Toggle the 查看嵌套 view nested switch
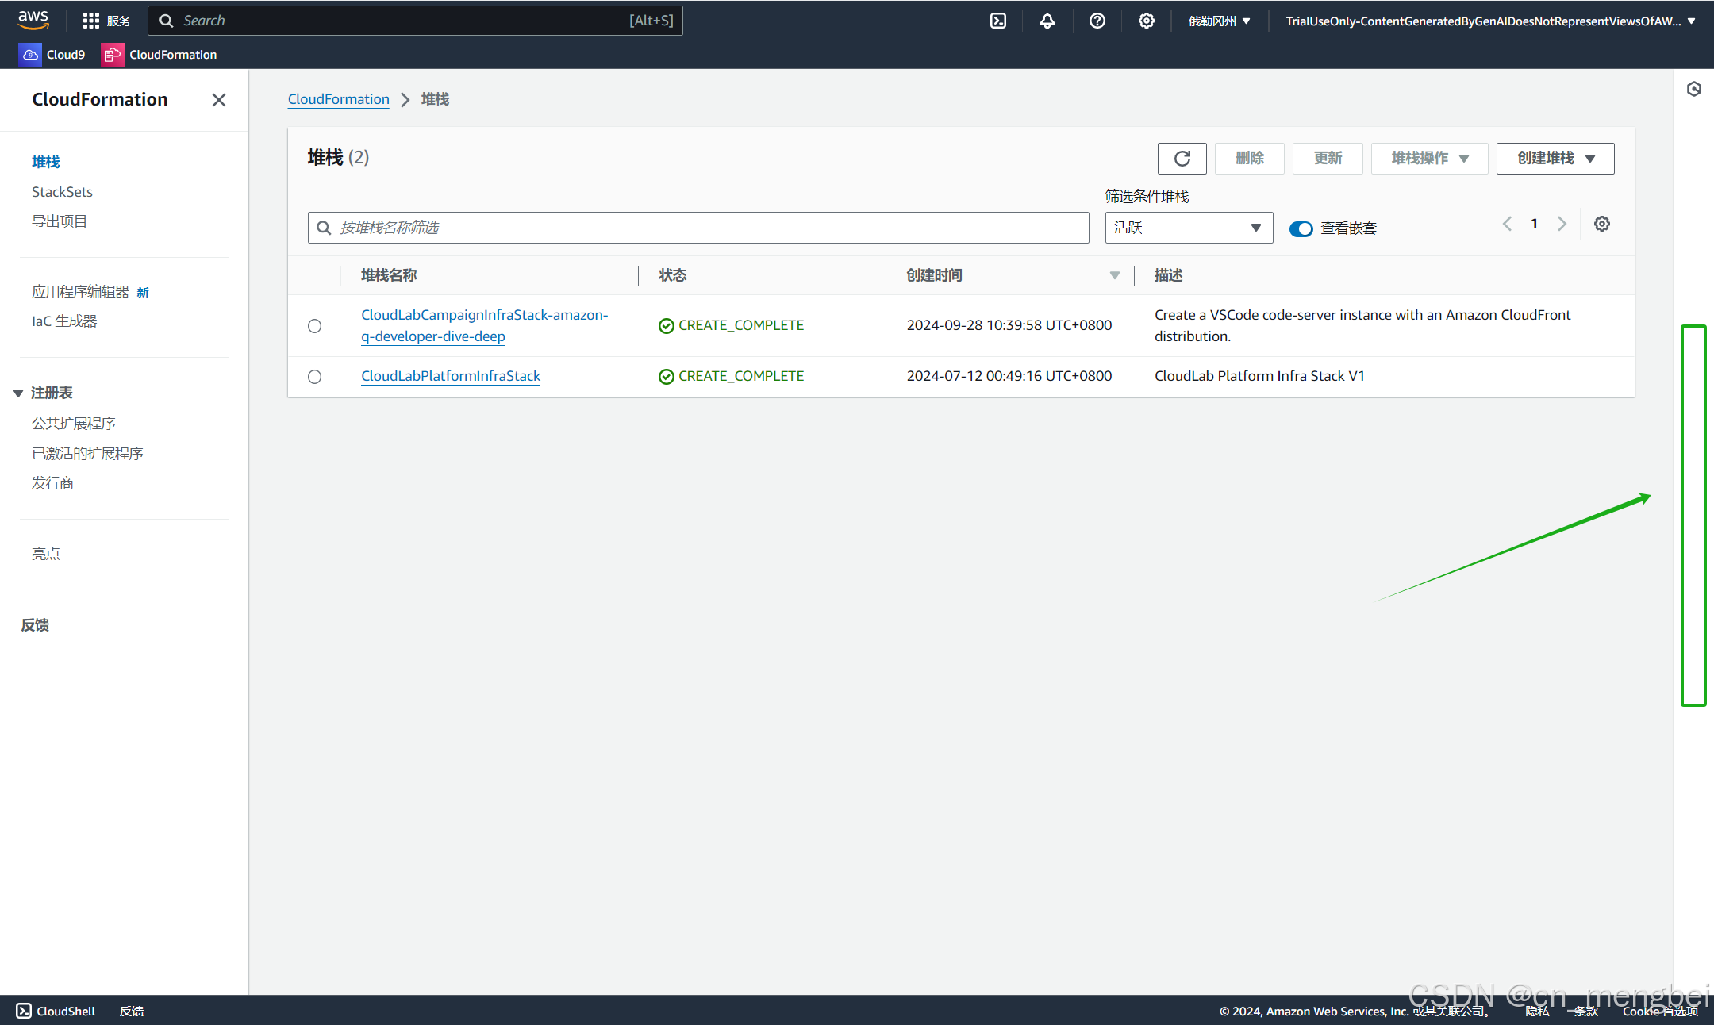Image resolution: width=1714 pixels, height=1025 pixels. click(x=1301, y=228)
